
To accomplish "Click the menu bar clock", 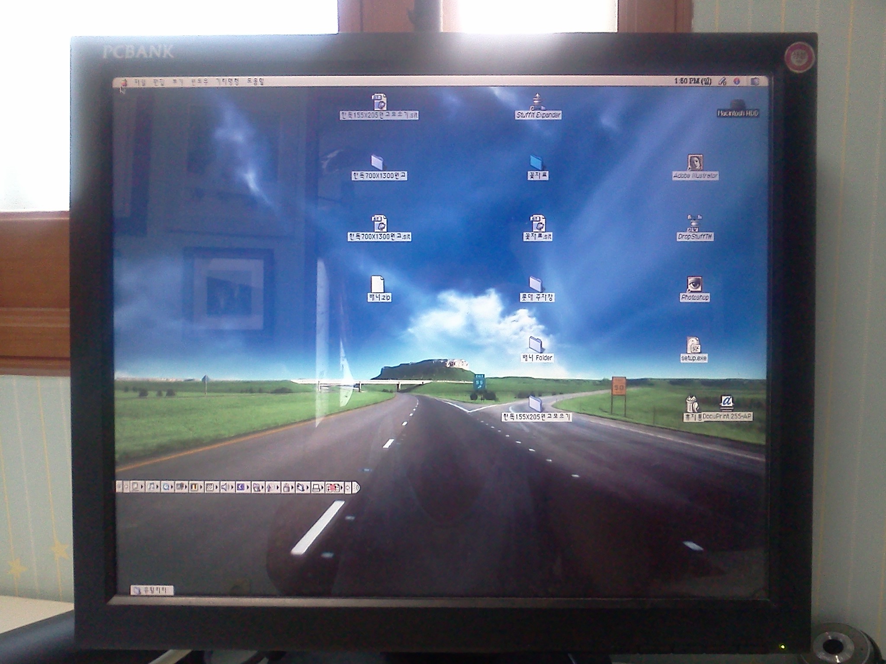I will coord(693,81).
